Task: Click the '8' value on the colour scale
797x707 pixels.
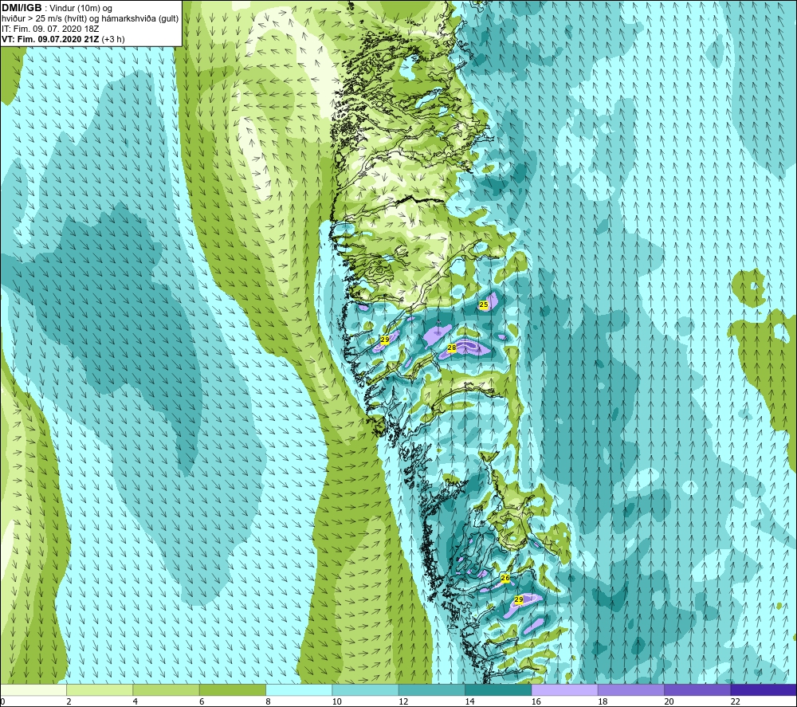Action: point(268,701)
